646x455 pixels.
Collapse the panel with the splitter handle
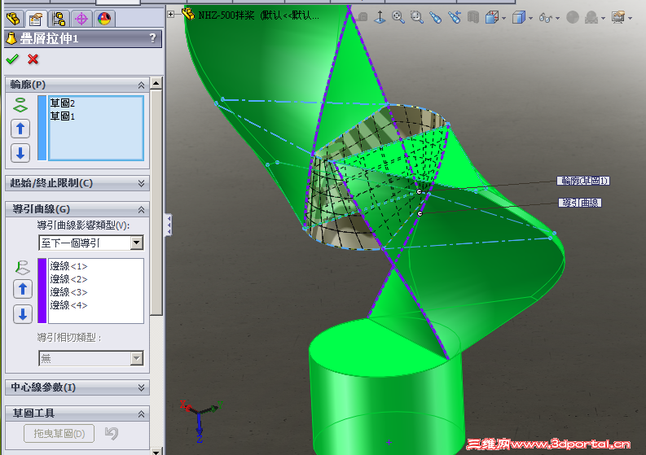(169, 225)
